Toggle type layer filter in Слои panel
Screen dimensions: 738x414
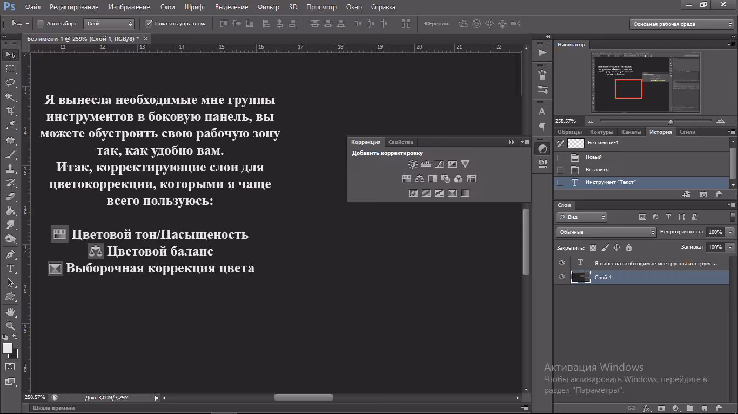[668, 217]
